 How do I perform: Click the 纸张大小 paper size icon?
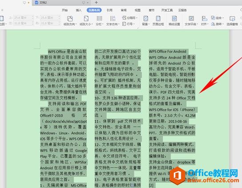pos(86,19)
